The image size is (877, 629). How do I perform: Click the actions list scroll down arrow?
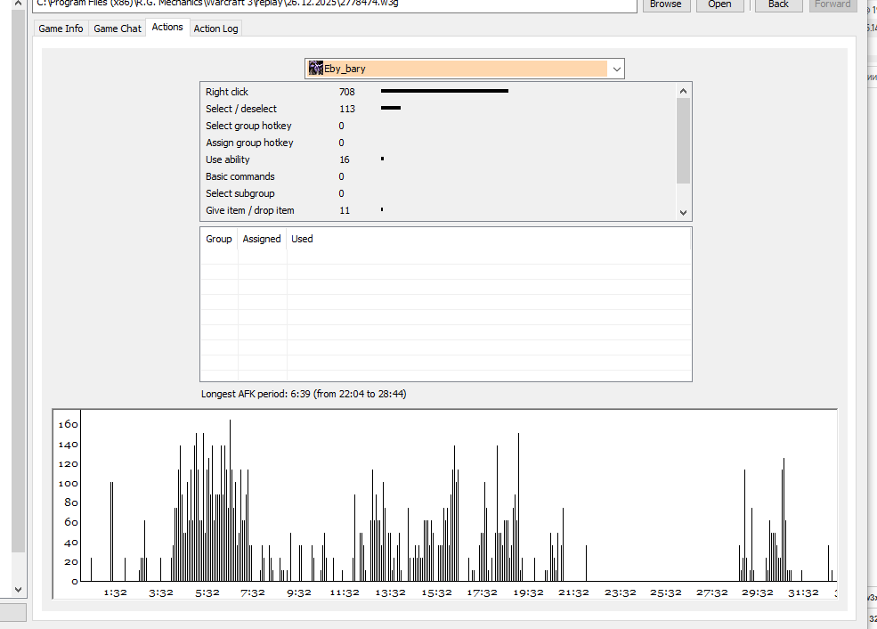[x=683, y=212]
